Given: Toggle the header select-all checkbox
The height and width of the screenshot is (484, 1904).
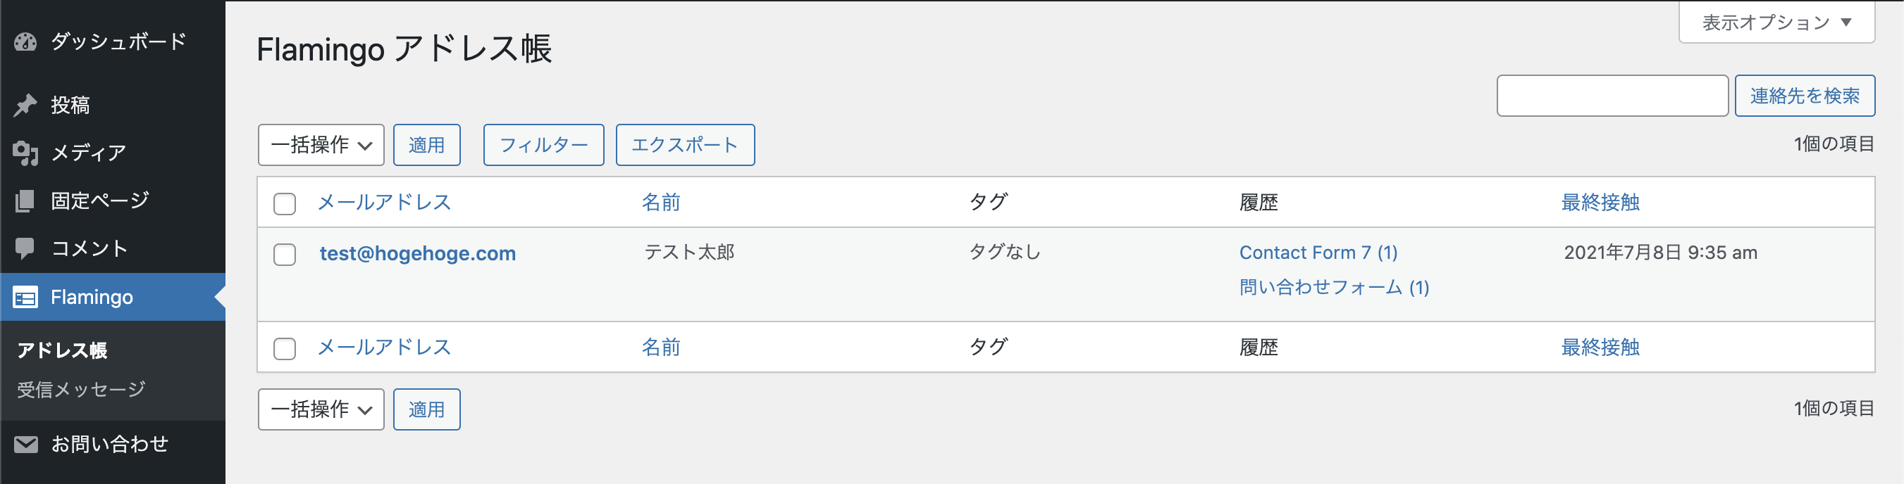Looking at the screenshot, I should (285, 203).
